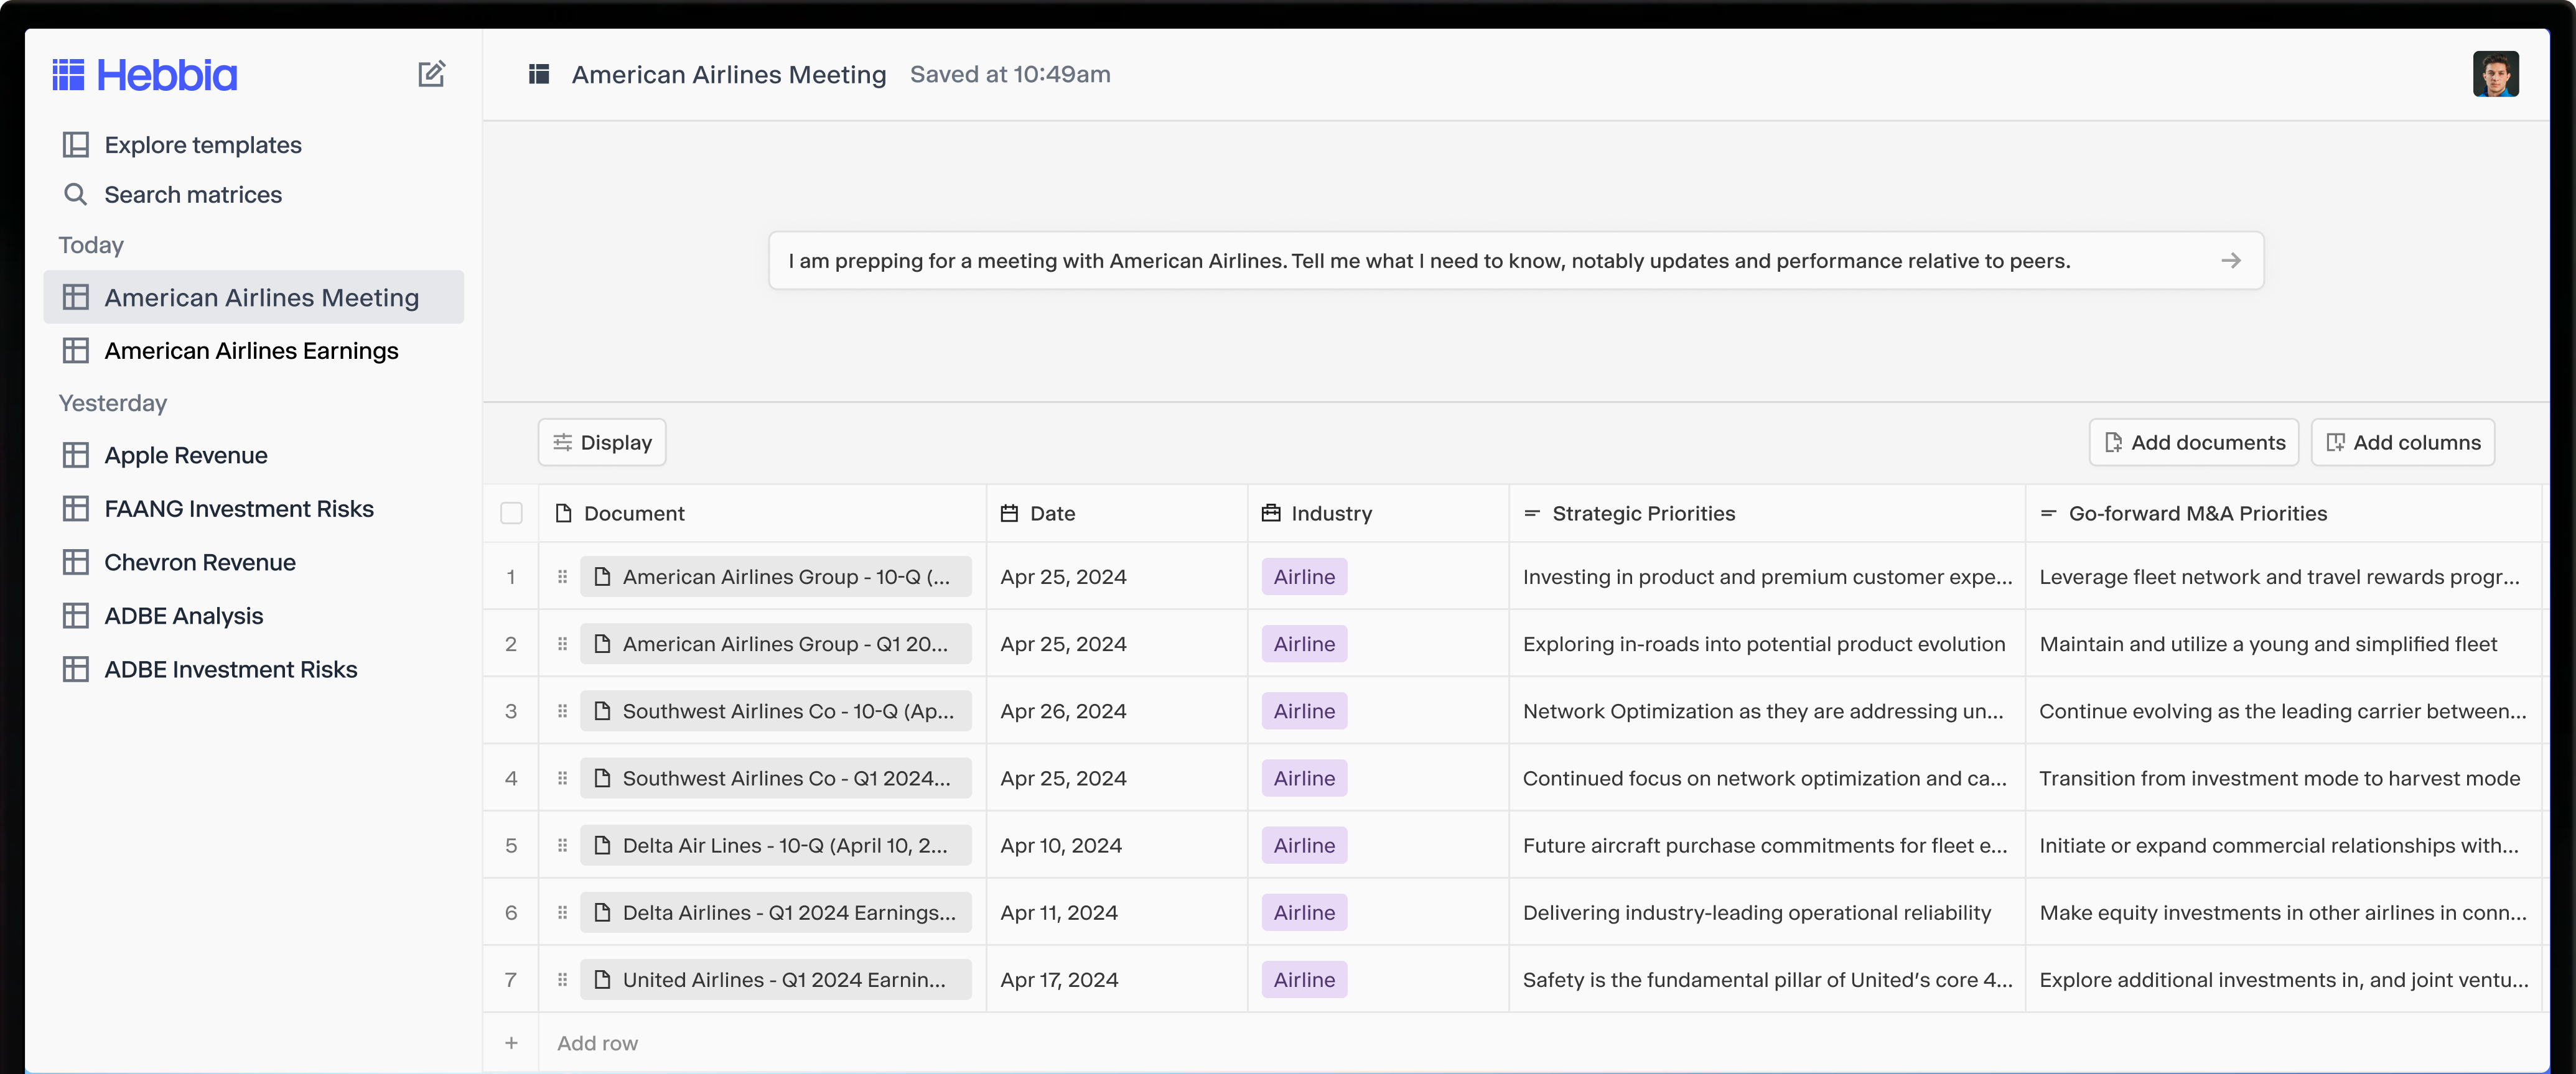Screen dimensions: 2576x1074
Task: Open the Explore templates grid icon
Action: pyautogui.click(x=76, y=144)
